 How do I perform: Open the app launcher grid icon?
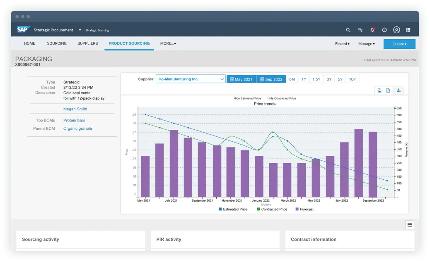pyautogui.click(x=408, y=30)
